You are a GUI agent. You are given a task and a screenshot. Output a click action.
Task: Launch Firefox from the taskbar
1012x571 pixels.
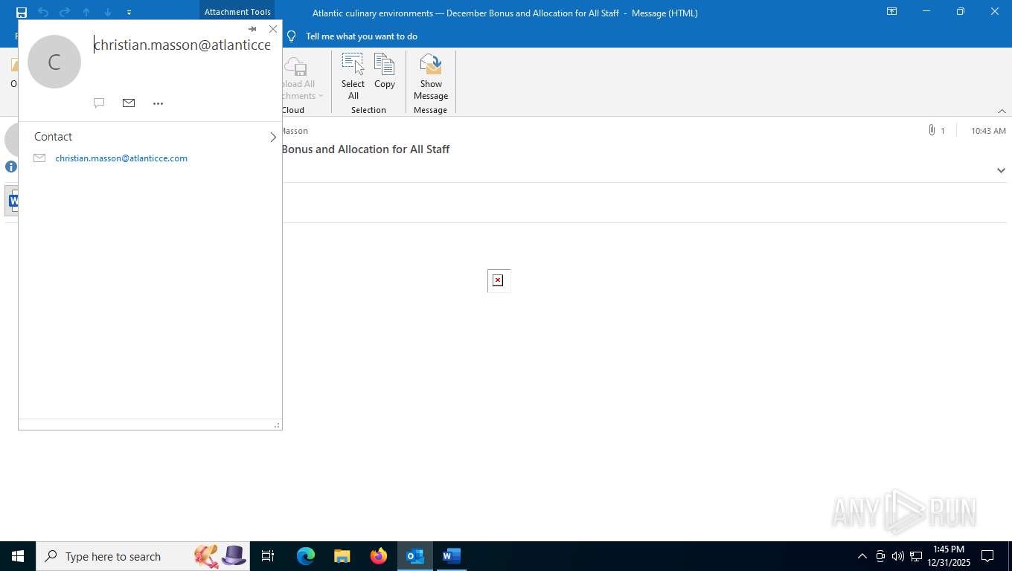pos(379,556)
